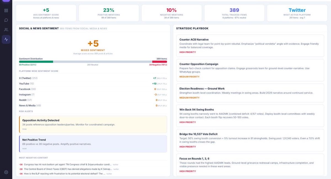Click the red negative segment of distribution bar

coord(160,62)
